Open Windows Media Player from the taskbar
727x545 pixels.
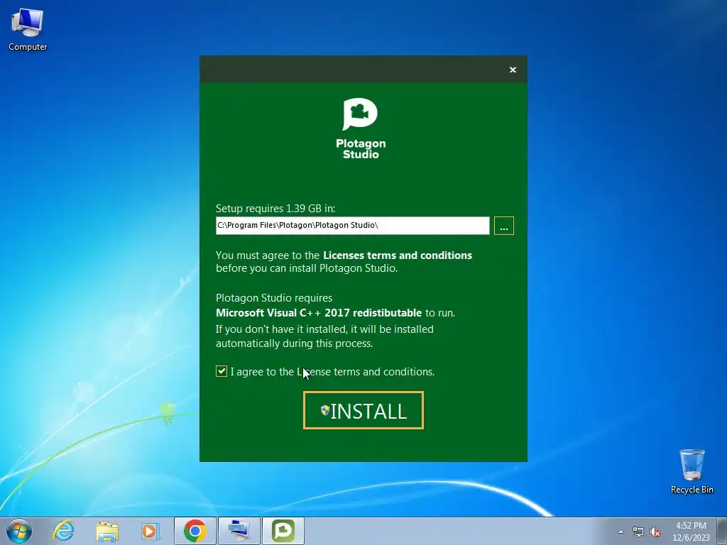pos(151,531)
